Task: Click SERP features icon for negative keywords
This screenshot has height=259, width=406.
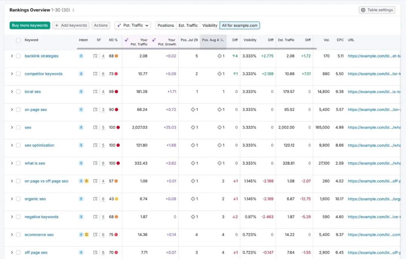Action: [95, 217]
